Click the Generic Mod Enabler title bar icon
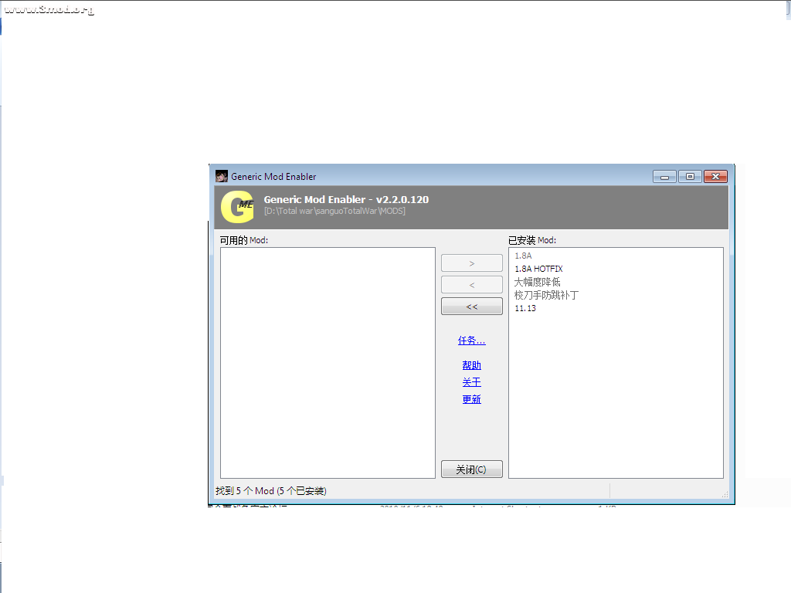791x593 pixels. tap(222, 176)
